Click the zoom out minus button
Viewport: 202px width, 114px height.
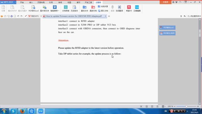click(175, 106)
